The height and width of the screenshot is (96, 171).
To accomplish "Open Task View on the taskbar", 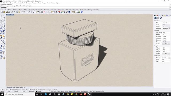I will point(41,94).
